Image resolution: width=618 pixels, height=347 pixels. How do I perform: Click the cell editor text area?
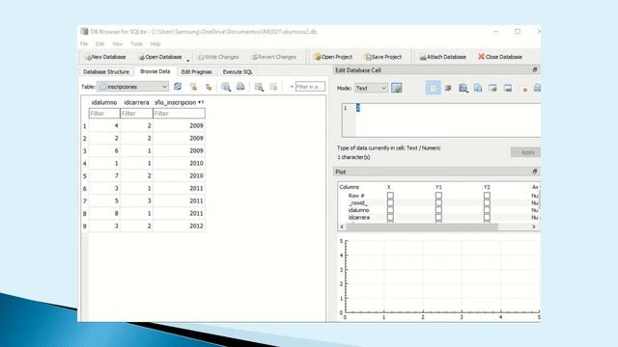[x=440, y=120]
